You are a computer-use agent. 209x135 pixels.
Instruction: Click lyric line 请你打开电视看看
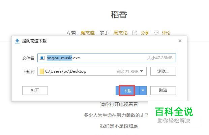tap(119, 104)
